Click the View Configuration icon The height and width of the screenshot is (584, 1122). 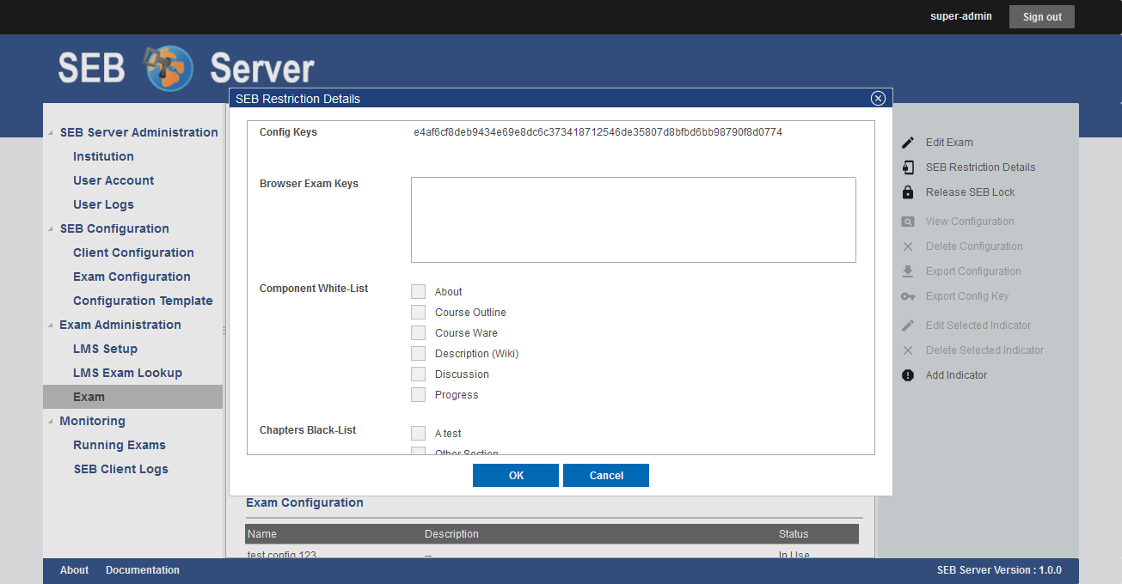coord(908,222)
